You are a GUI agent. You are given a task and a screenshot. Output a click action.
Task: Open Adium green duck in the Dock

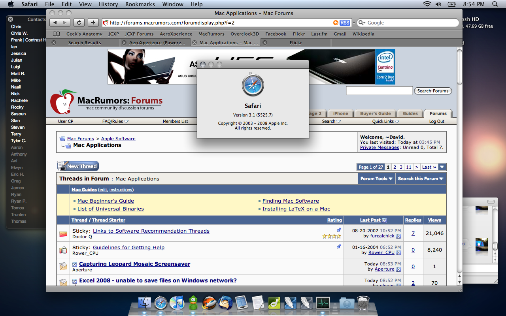click(x=193, y=303)
